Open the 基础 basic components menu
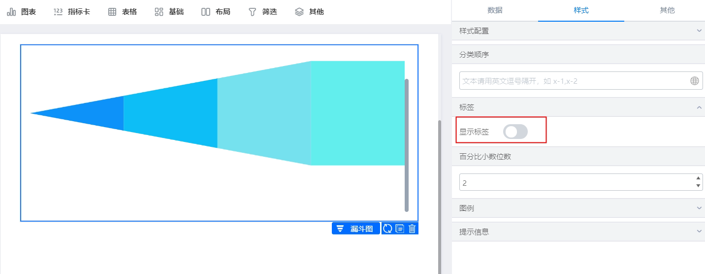This screenshot has width=705, height=274. click(169, 12)
